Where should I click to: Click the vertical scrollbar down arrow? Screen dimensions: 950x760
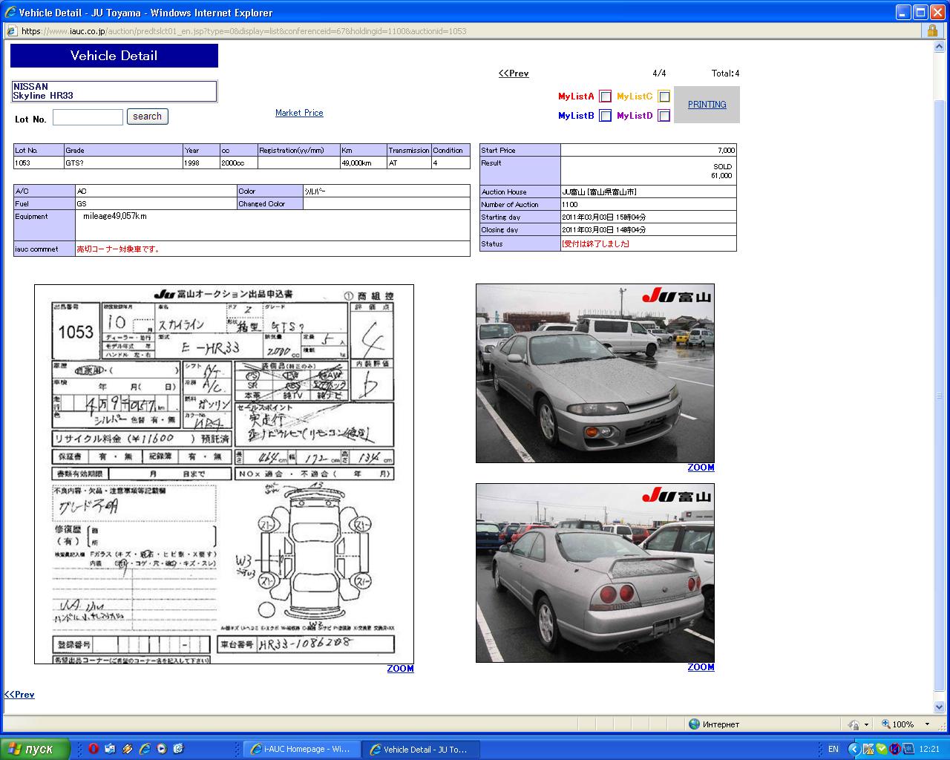pos(939,707)
